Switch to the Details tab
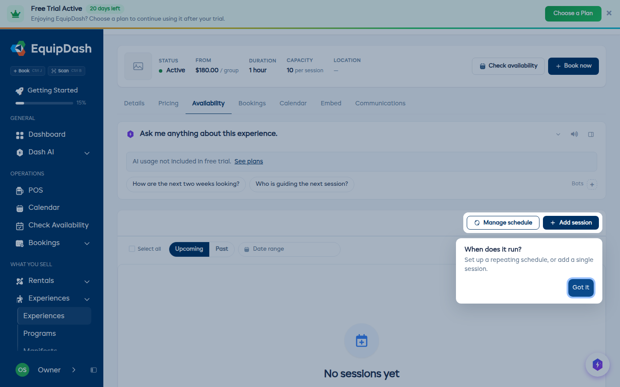 point(134,103)
